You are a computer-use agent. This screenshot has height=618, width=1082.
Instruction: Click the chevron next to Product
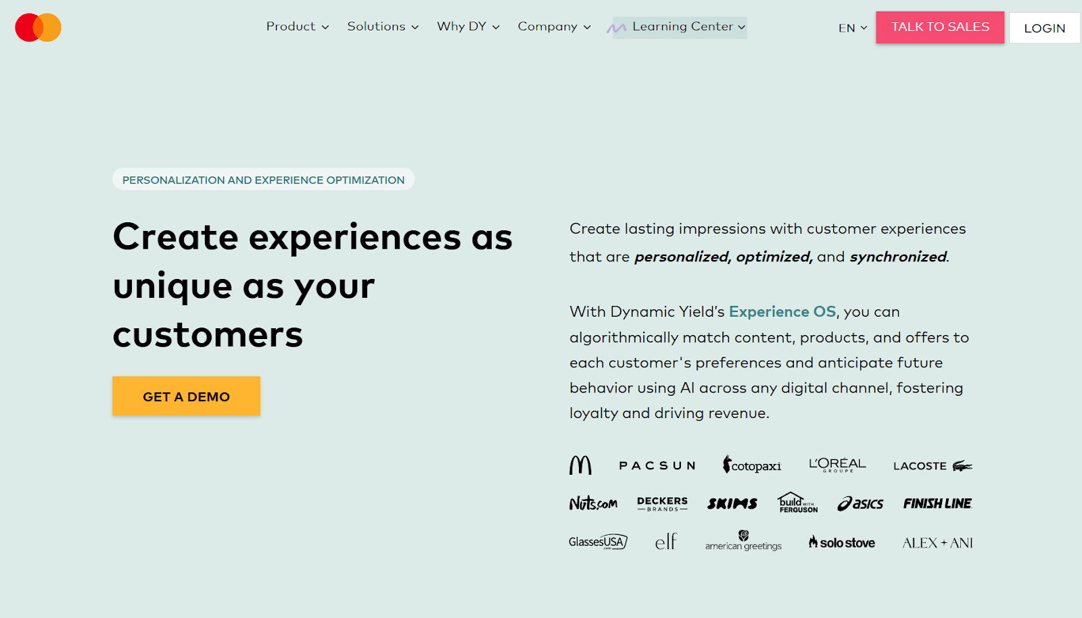pyautogui.click(x=325, y=28)
